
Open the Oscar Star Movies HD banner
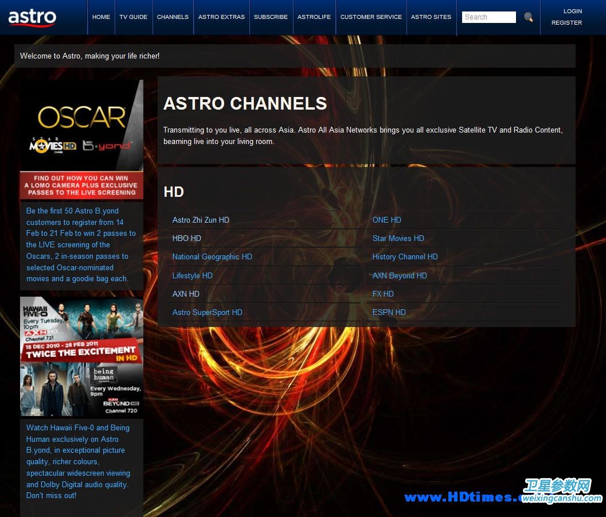(x=81, y=125)
